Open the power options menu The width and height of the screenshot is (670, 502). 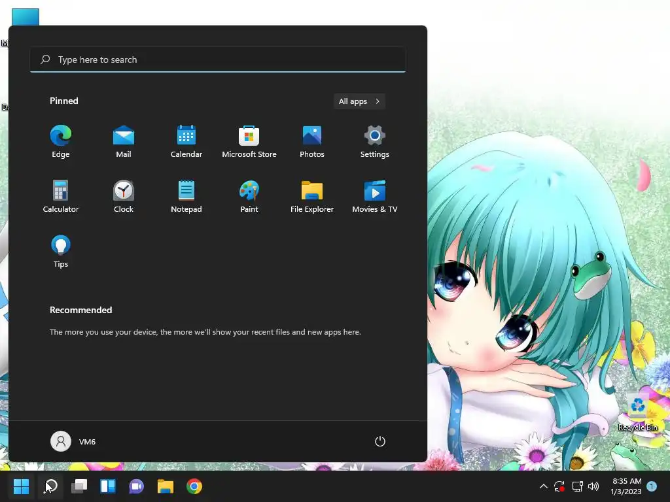[380, 441]
